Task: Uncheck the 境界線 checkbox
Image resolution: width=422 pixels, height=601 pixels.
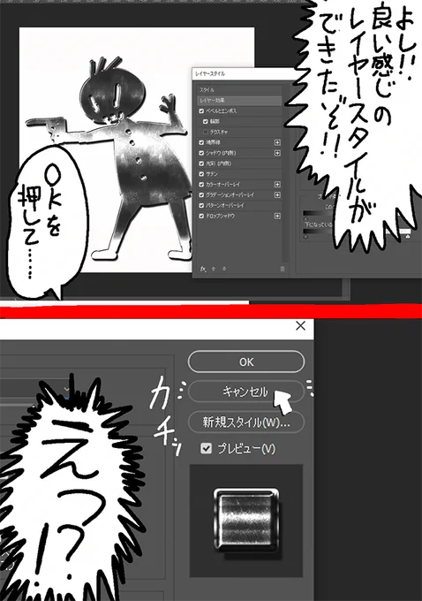Action: point(201,142)
